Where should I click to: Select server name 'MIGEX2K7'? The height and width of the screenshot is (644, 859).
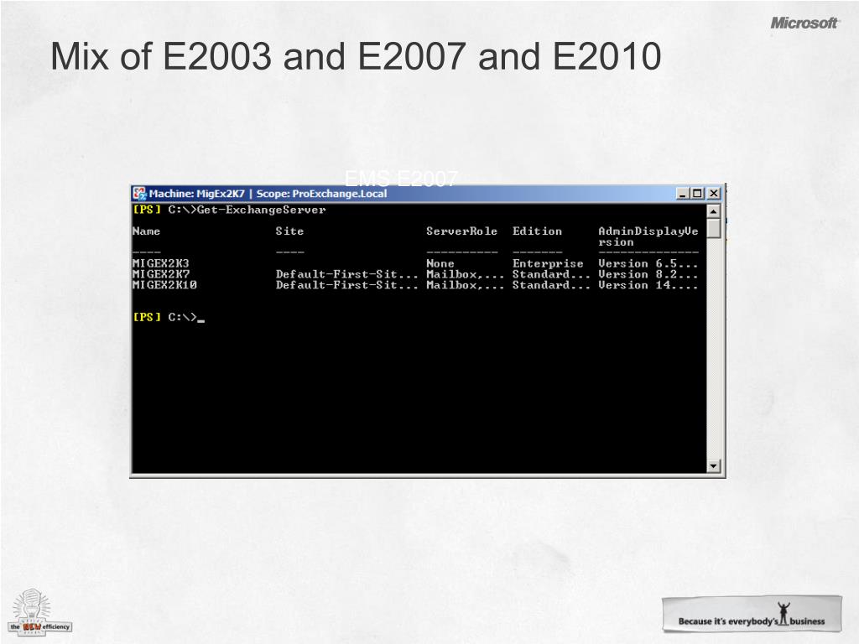tap(161, 274)
